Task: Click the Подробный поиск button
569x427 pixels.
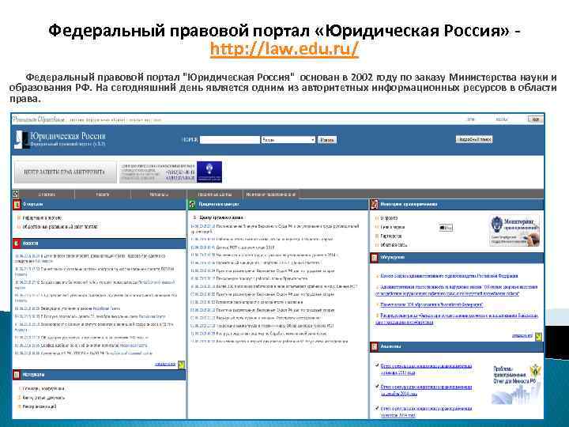Action: pos(474,139)
